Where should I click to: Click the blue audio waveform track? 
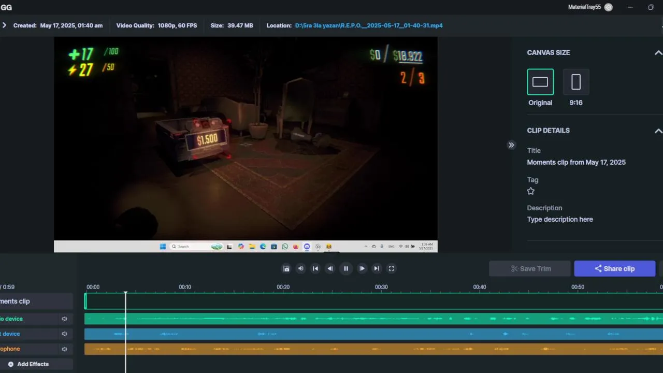pos(373,334)
